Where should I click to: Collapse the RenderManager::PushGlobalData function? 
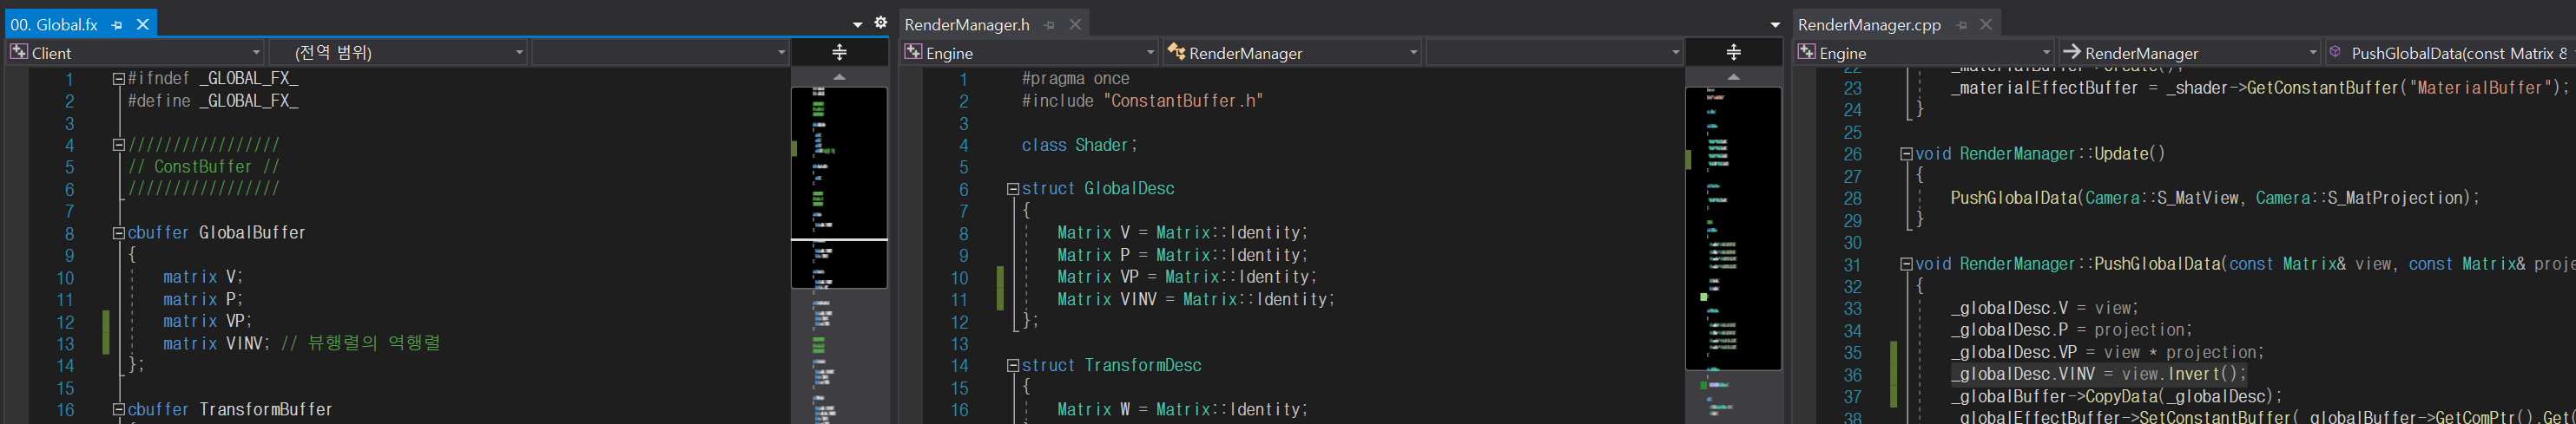(1906, 264)
